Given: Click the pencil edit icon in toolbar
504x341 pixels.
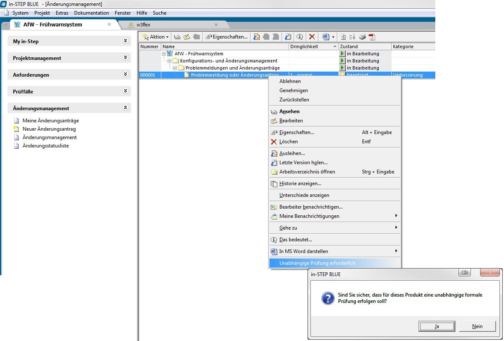Looking at the screenshot, I should coord(187,37).
